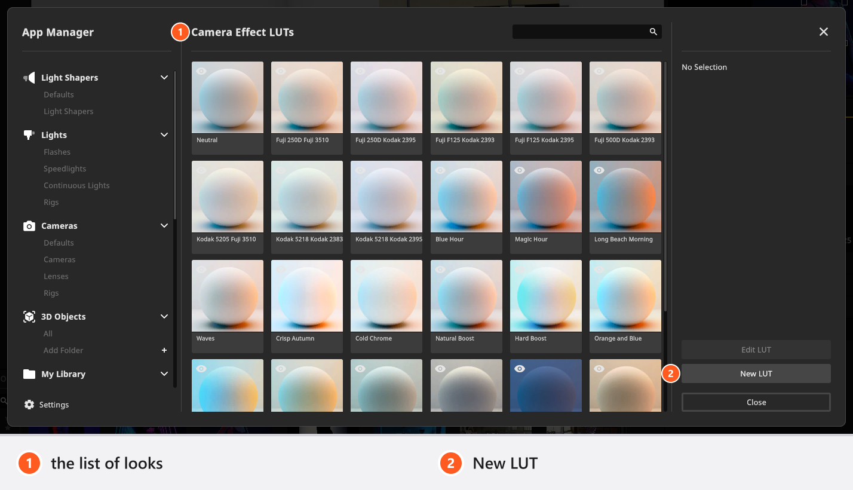Select Continuous Lights in sidebar
The image size is (853, 490).
pyautogui.click(x=76, y=185)
